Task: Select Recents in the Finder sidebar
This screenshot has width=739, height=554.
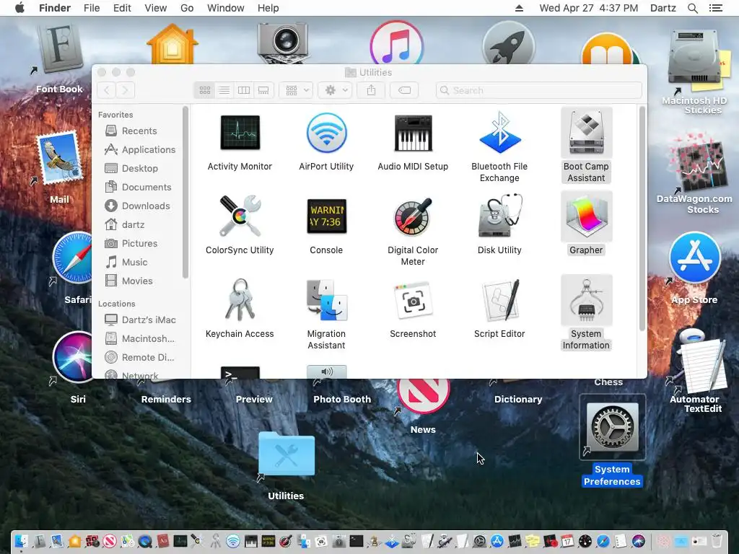Action: pyautogui.click(x=139, y=131)
